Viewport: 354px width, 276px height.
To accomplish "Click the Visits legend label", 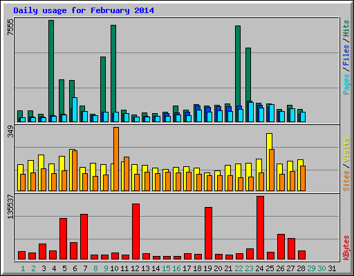I will tap(346, 150).
